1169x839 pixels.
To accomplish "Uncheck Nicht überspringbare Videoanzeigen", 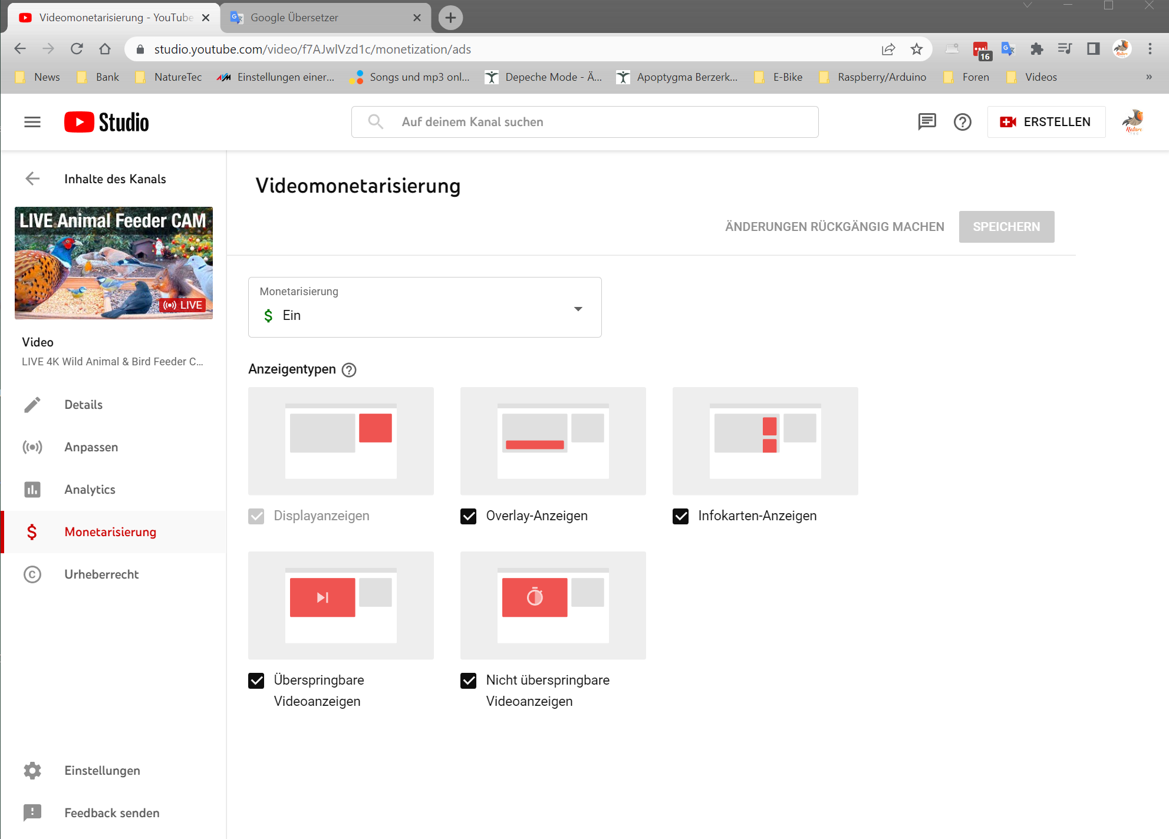I will pos(469,681).
